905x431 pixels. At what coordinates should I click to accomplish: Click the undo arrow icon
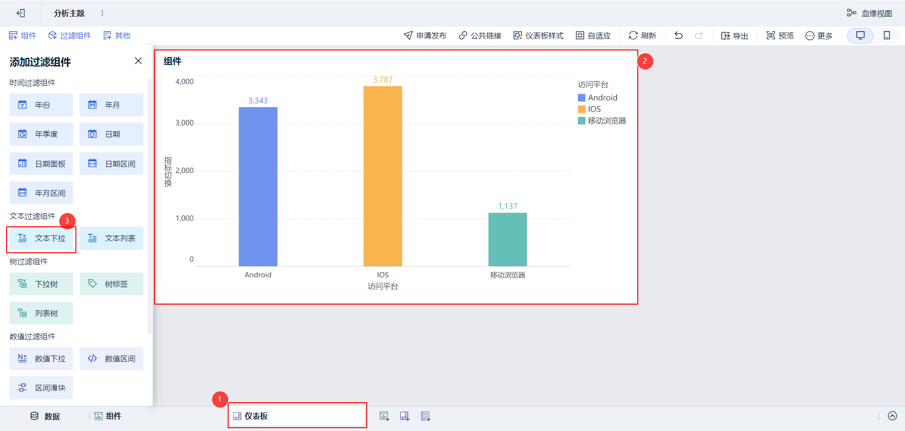(x=679, y=35)
